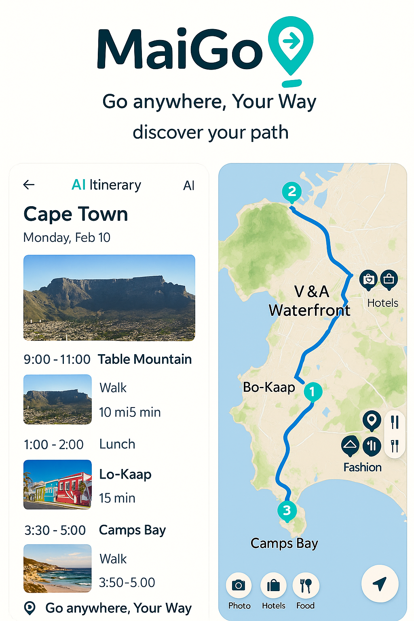Tap map marker number 3

pos(287,511)
